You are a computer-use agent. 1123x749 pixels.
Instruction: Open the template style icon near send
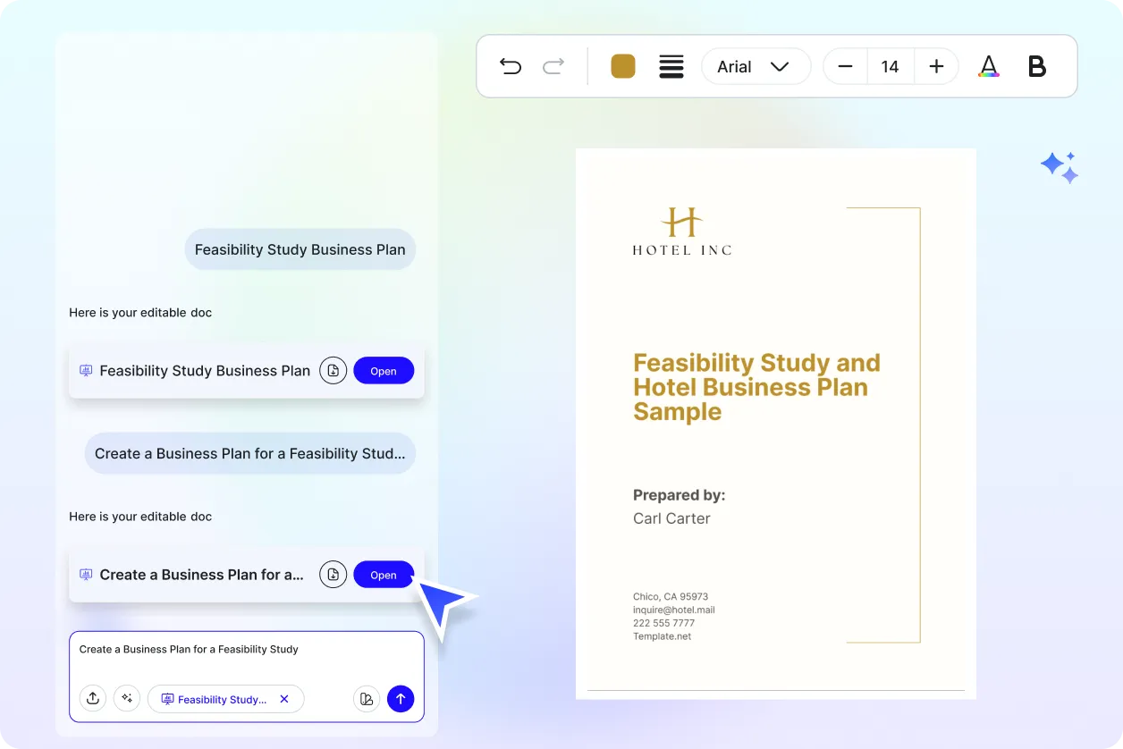point(367,698)
